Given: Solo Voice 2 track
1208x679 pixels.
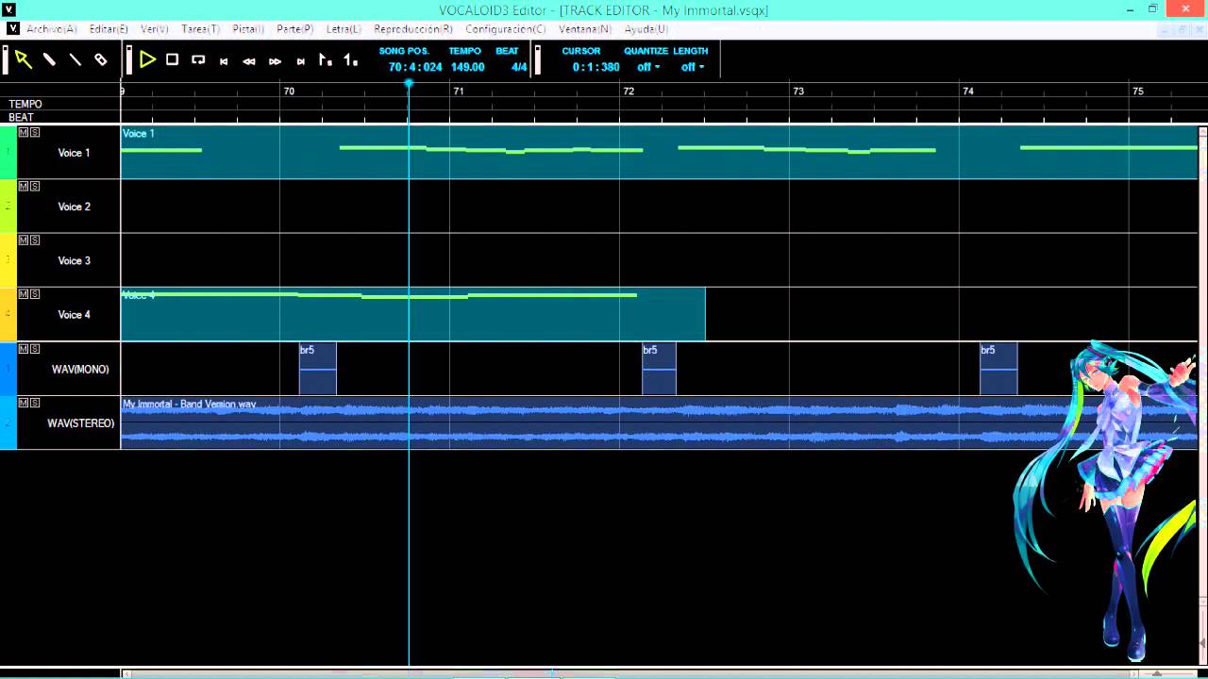Looking at the screenshot, I should 35,186.
